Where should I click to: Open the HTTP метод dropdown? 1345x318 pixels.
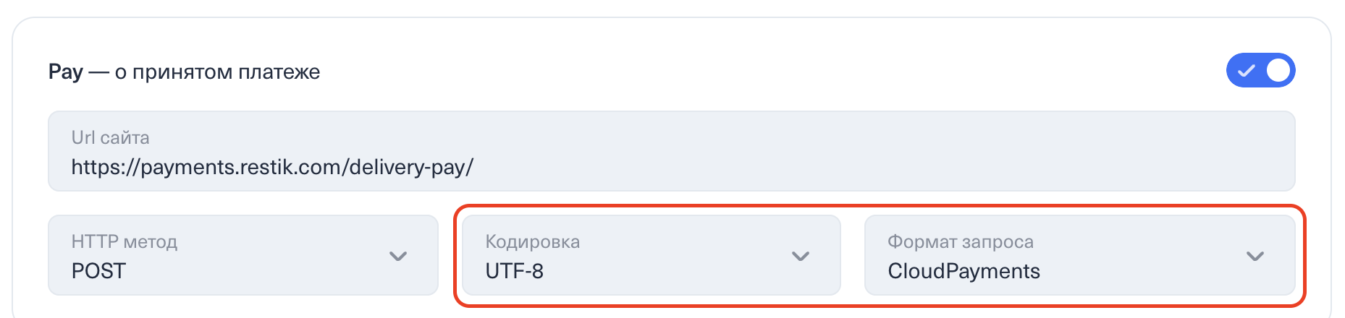coord(243,255)
